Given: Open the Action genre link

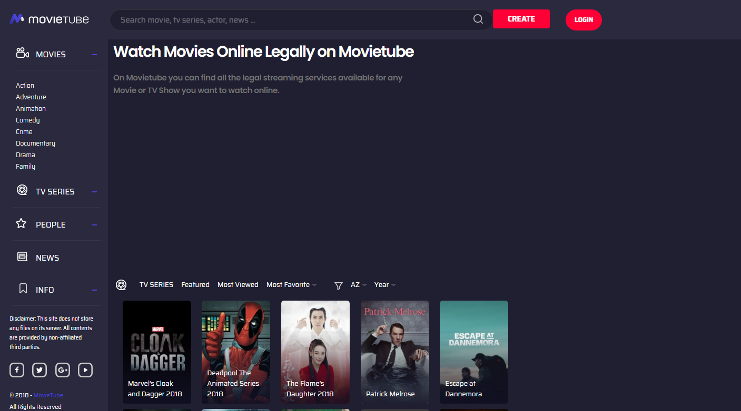Looking at the screenshot, I should coord(25,85).
